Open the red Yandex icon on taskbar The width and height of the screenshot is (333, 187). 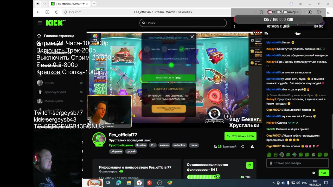149,183
